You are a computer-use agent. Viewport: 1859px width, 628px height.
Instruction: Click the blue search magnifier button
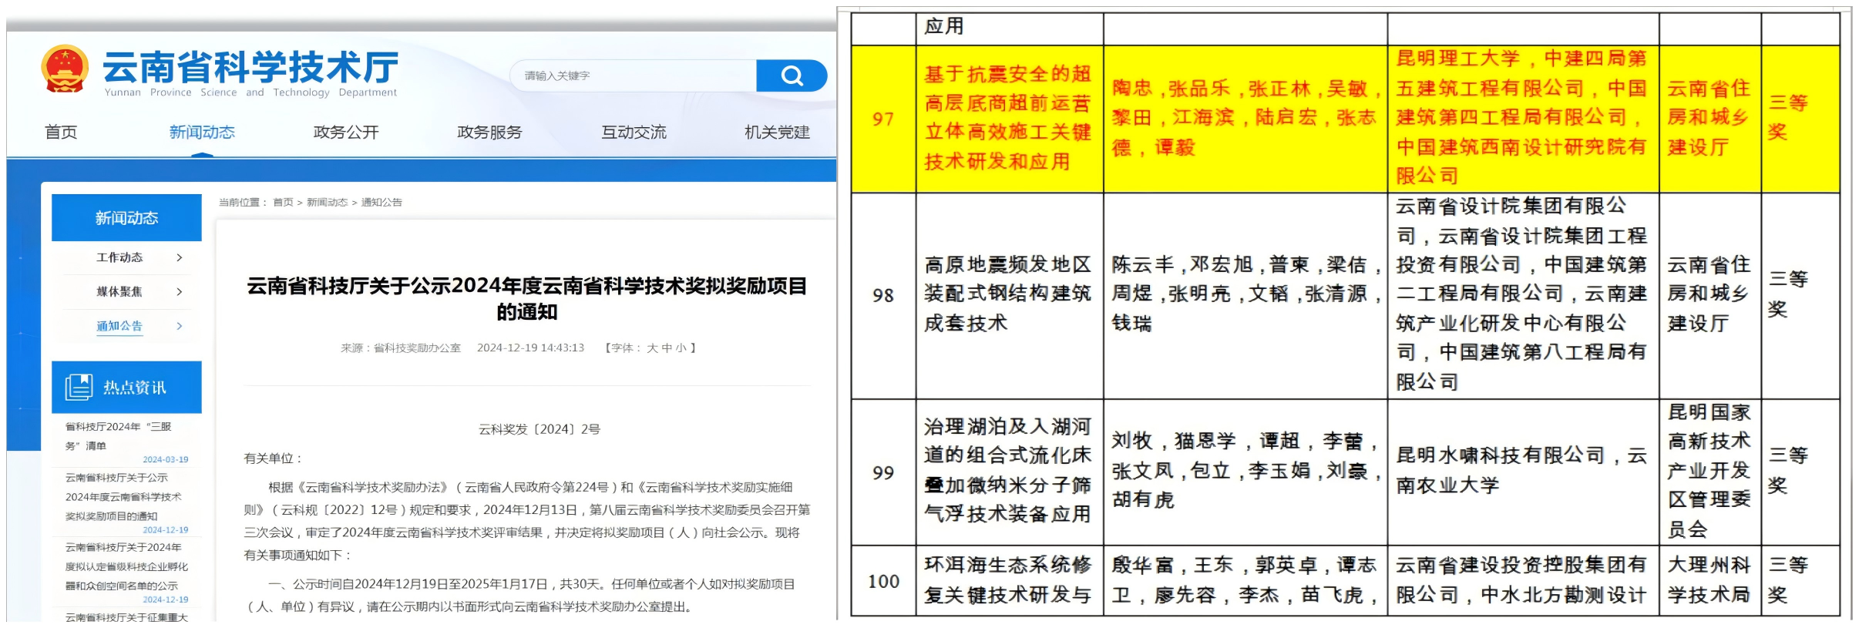point(792,76)
